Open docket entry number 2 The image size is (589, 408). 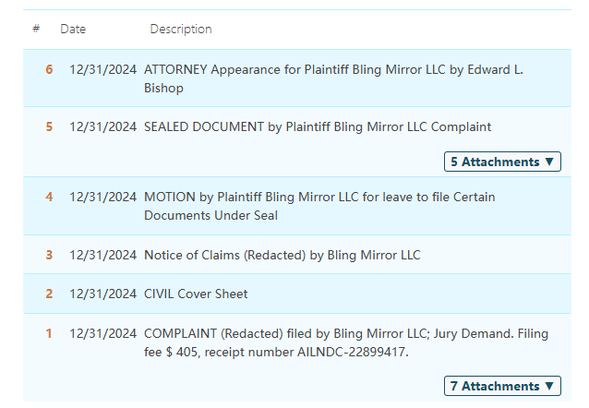click(49, 294)
